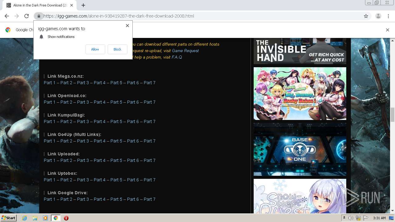Open Uptobox Part 5 link

click(x=116, y=180)
